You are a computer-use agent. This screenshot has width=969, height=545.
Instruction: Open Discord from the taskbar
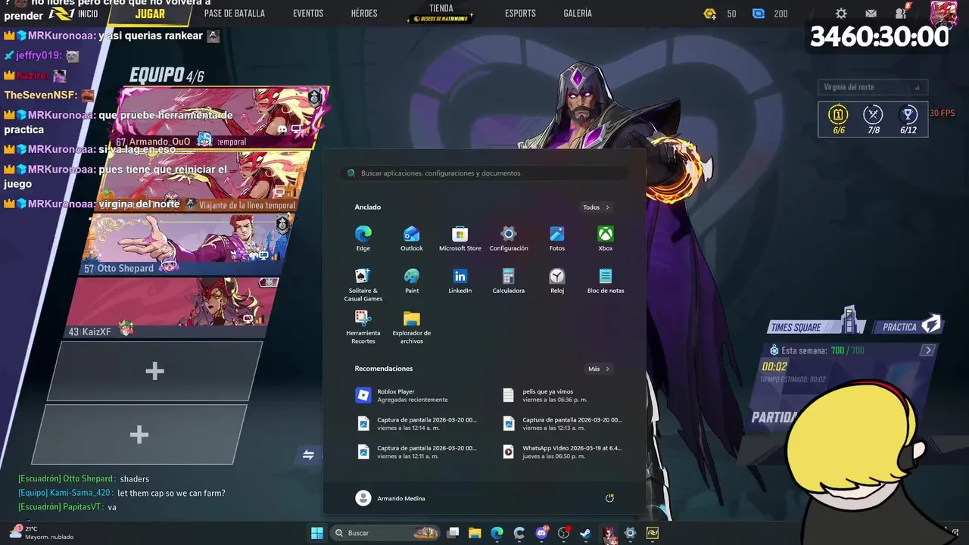point(541,533)
